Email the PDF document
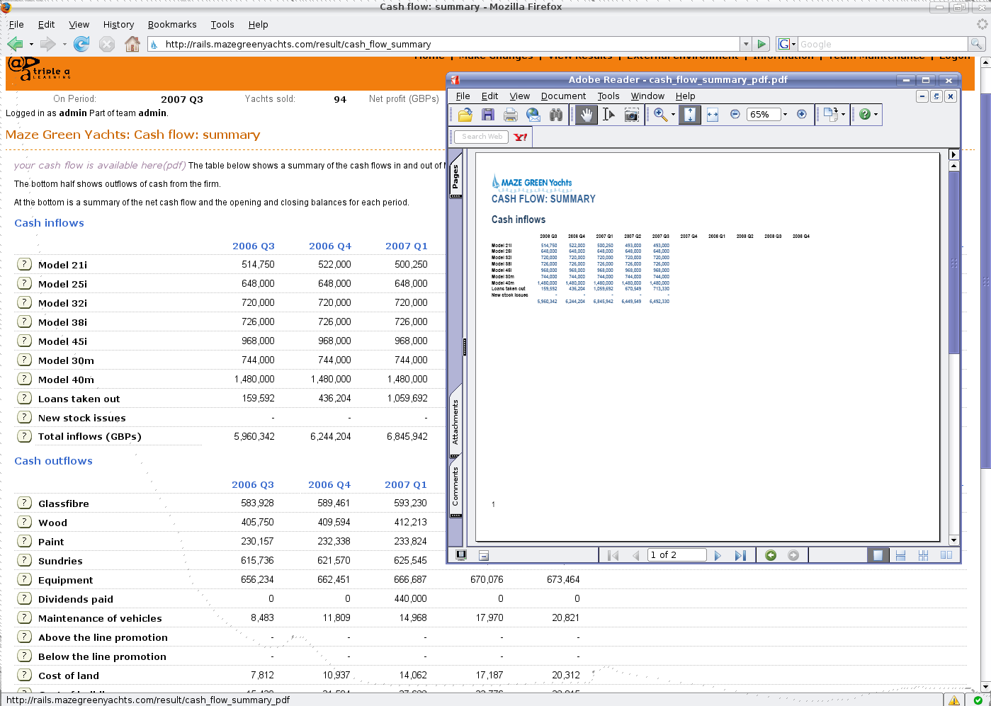Viewport: 991px width, 706px height. point(533,114)
